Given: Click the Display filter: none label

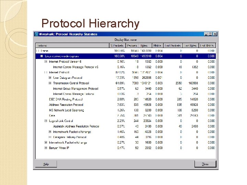Looking at the screenshot, I should coord(126,40).
